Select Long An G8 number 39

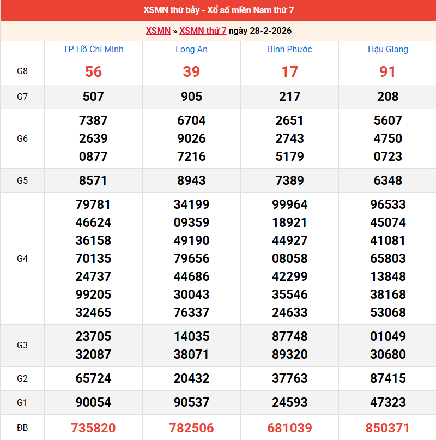click(x=191, y=72)
